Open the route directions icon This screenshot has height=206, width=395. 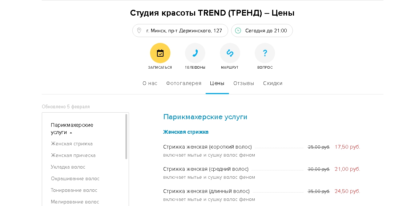(x=230, y=53)
